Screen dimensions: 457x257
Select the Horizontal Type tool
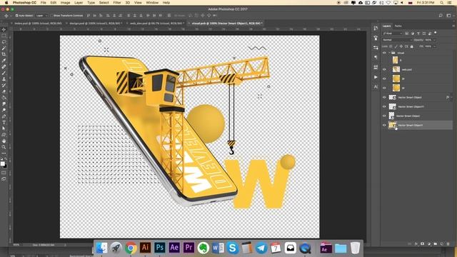click(4, 122)
